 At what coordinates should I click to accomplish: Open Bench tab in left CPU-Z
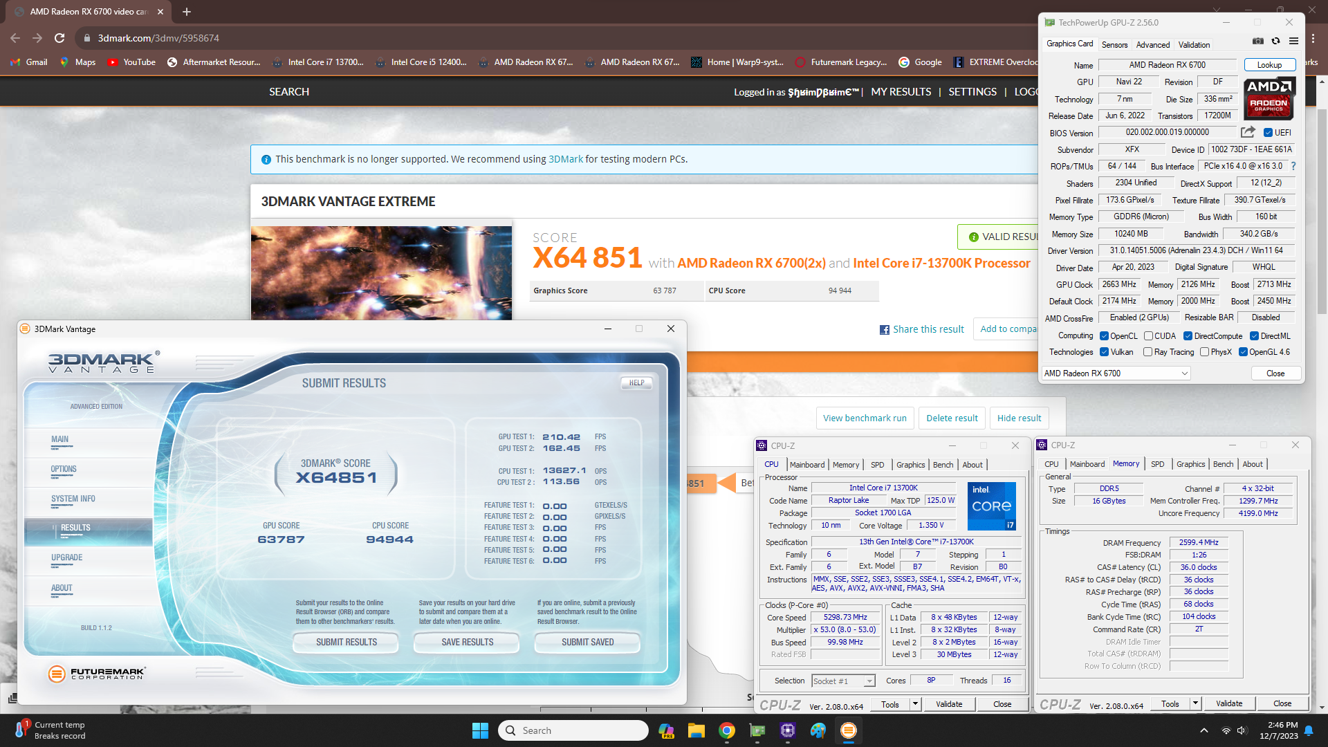point(943,465)
